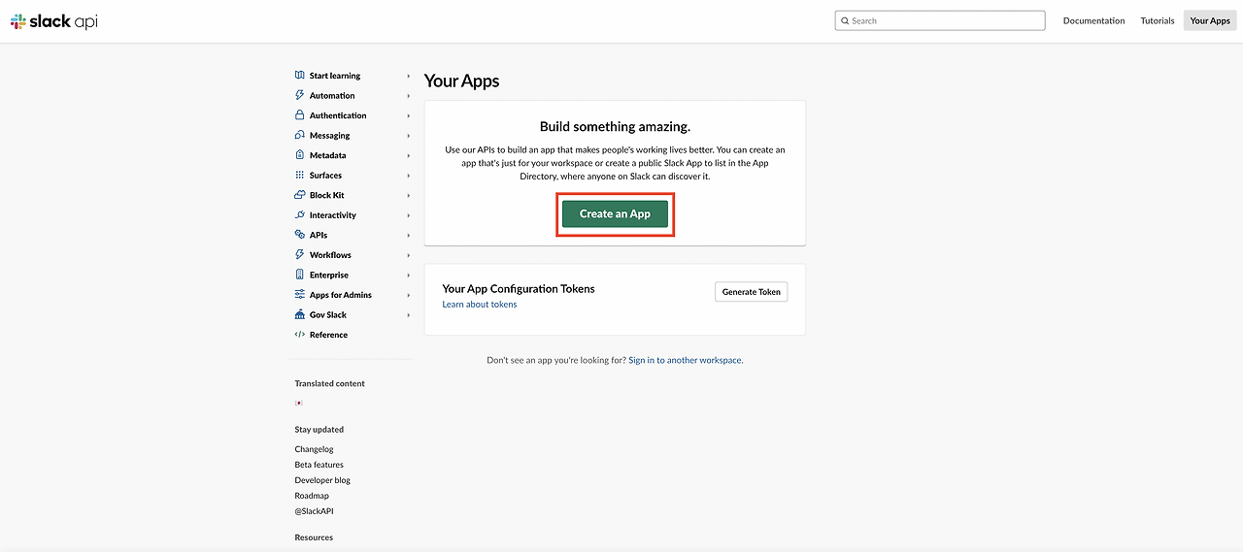
Task: Click the Enterprise building icon
Action: click(x=300, y=275)
